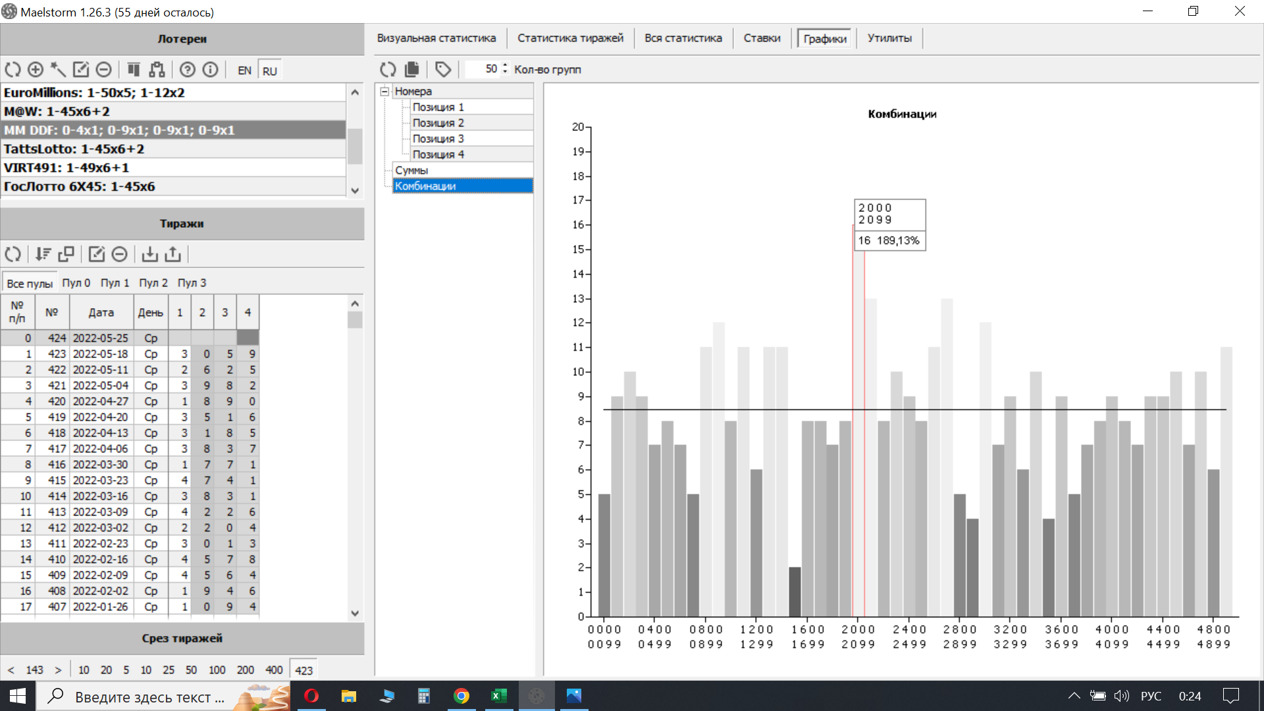1264x711 pixels.
Task: Increase group count stepper up arrow
Action: tap(505, 65)
